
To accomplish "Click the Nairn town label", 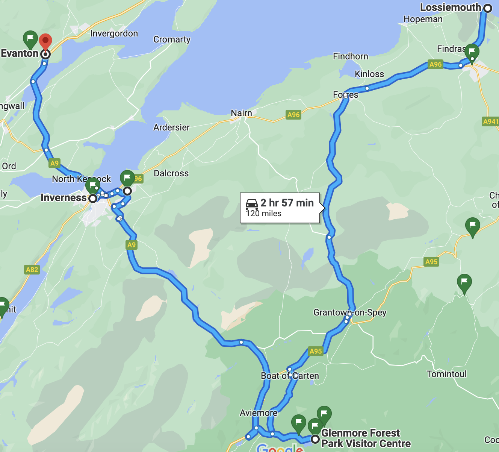I will click(241, 113).
